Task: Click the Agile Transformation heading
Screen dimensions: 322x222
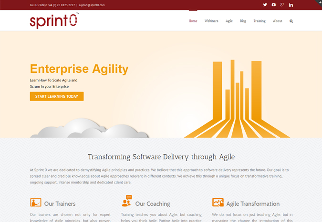Action: pos(253,204)
